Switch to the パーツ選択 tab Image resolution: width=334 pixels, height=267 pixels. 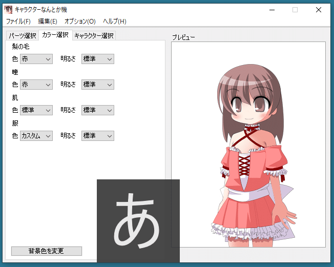tap(23, 35)
